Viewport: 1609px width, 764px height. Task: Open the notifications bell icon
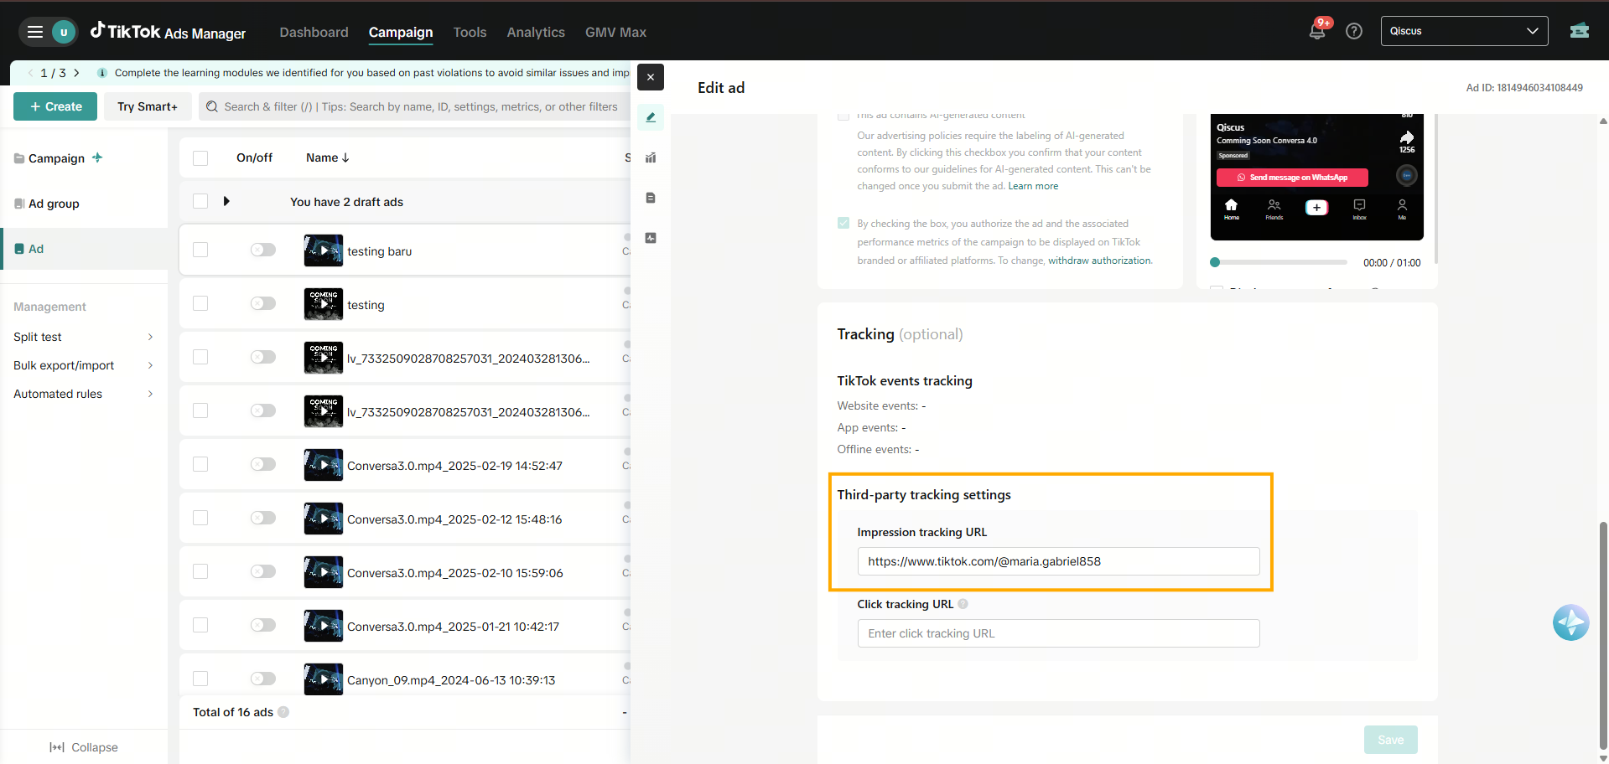1317,32
